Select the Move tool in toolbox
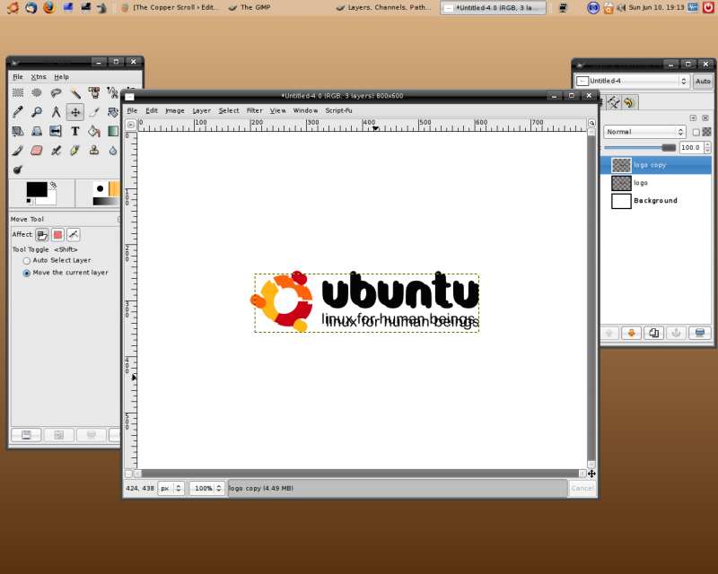The width and height of the screenshot is (718, 574). click(x=75, y=112)
